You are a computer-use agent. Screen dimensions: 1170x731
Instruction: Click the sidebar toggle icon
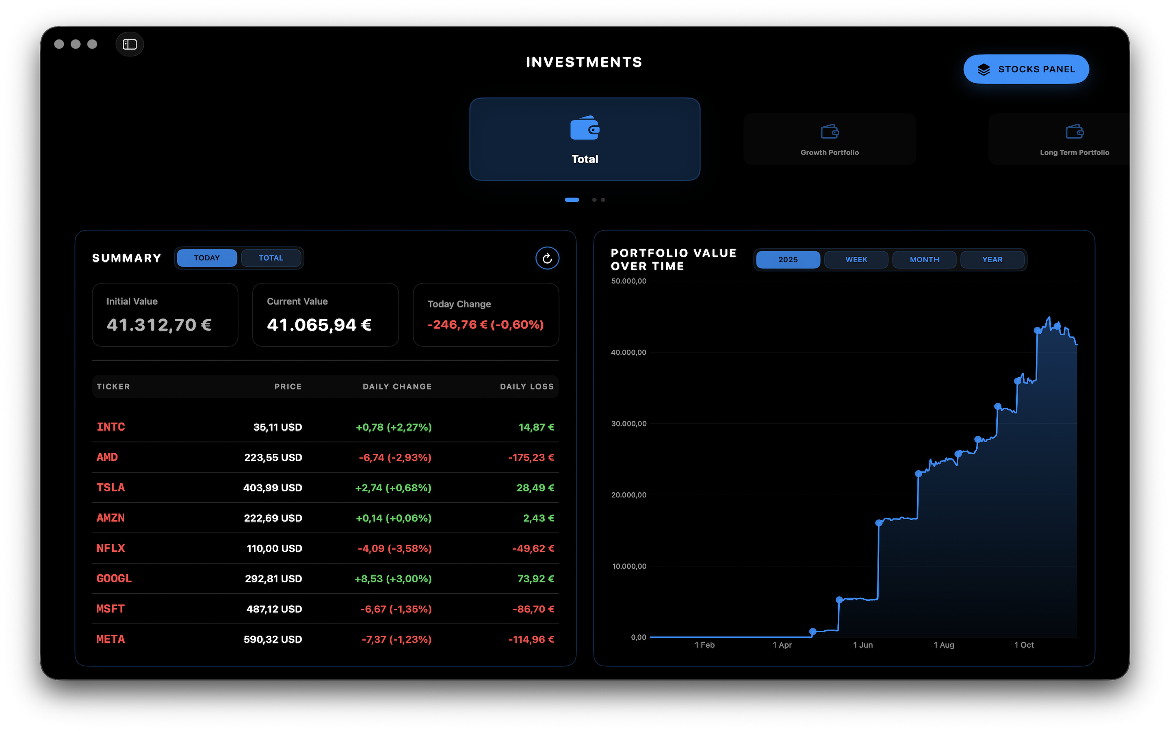[x=130, y=43]
